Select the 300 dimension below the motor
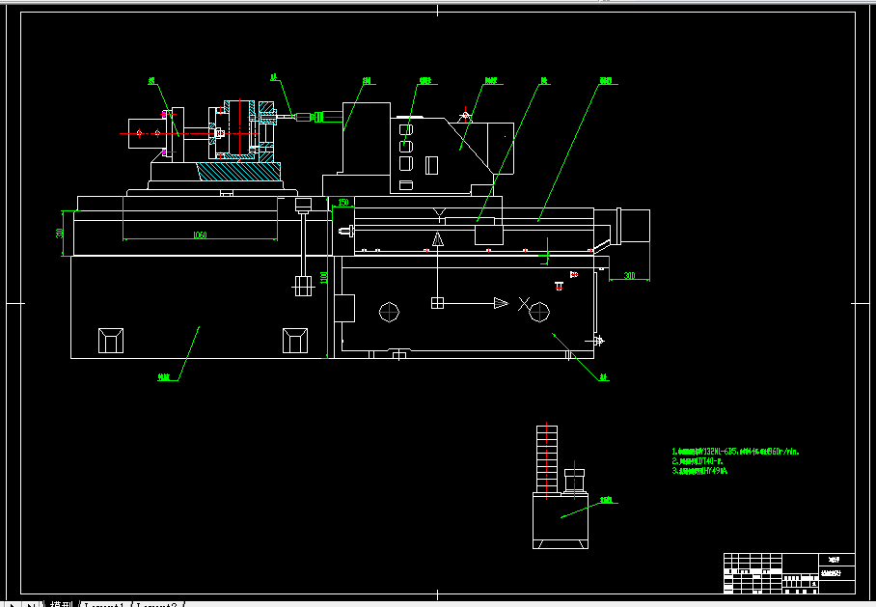Viewport: 876px width, 607px height. pos(630,275)
